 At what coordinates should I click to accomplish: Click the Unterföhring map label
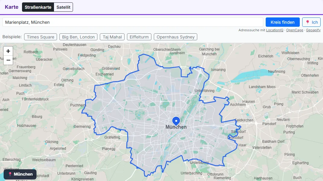(204, 91)
